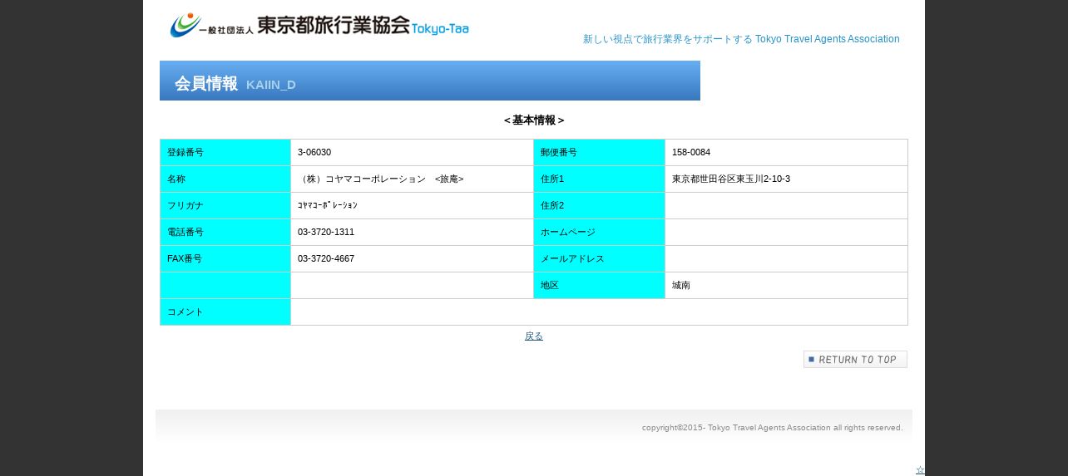
Task: Click the ＜基本情報＞ section heading
Action: [x=534, y=120]
